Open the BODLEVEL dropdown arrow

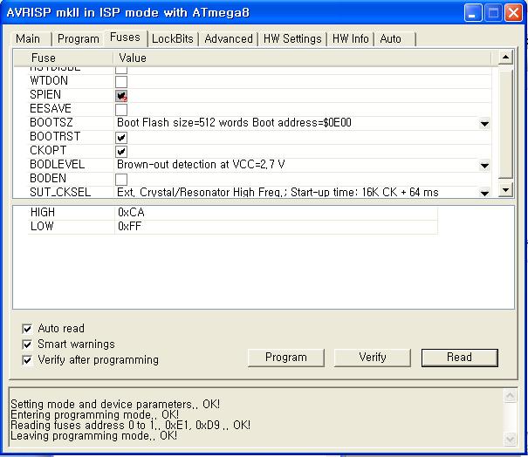(x=484, y=165)
